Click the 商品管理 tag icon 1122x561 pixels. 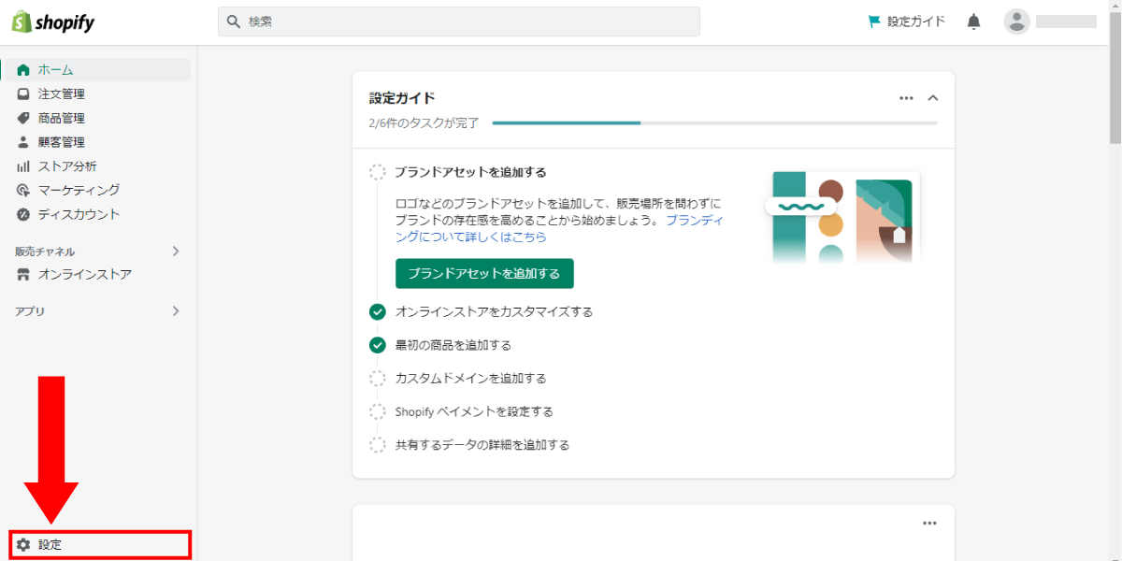pyautogui.click(x=23, y=119)
